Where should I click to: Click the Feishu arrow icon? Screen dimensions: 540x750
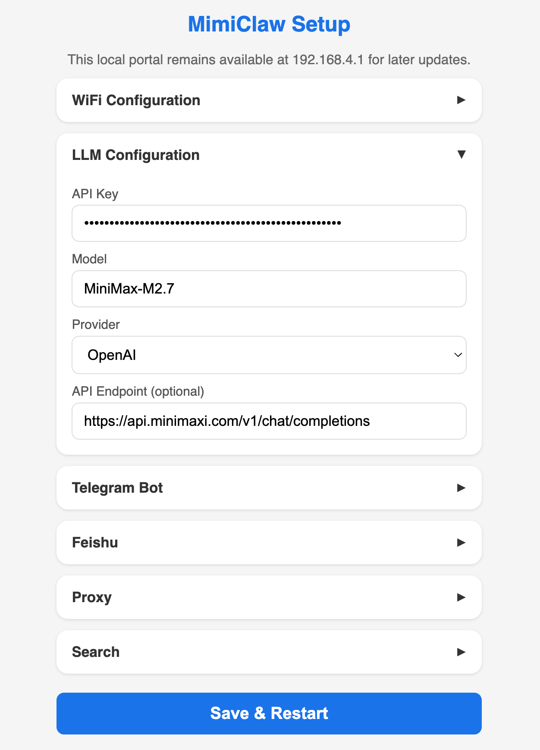(x=462, y=542)
